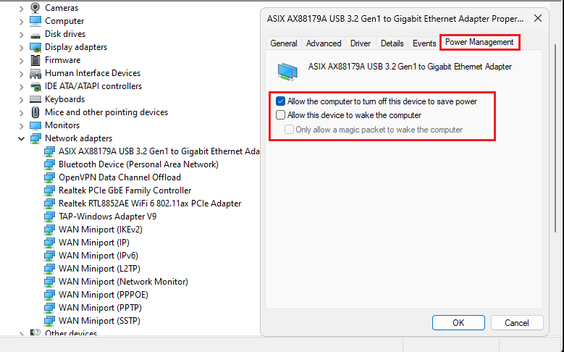Click the Bluetooth Device adapter icon
This screenshot has width=564, height=352.
click(49, 164)
